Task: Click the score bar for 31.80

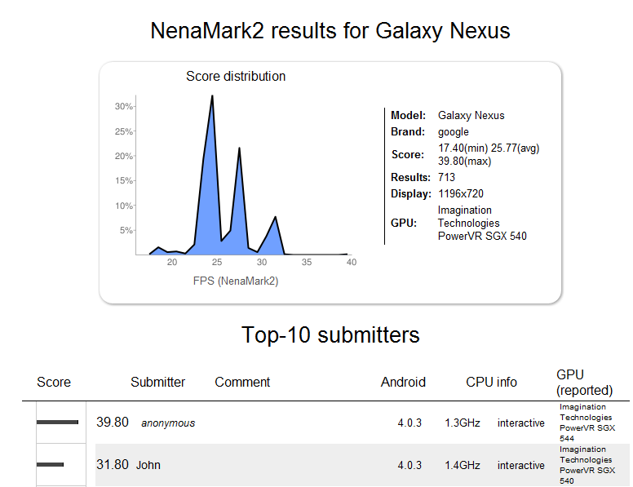Action: tap(50, 464)
